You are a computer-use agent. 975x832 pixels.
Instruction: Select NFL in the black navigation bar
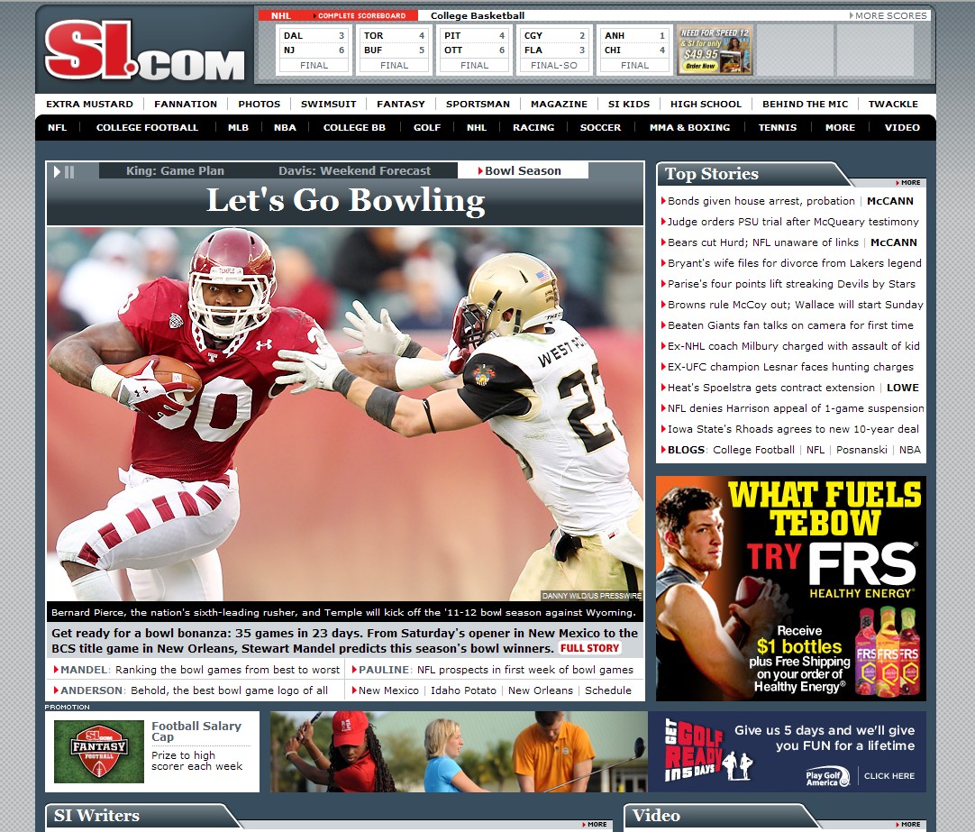[57, 127]
